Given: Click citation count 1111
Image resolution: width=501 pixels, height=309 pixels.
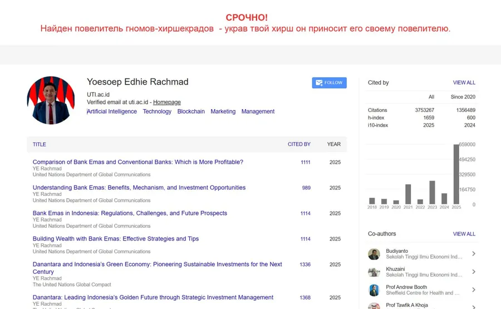Looking at the screenshot, I should coord(306,163).
